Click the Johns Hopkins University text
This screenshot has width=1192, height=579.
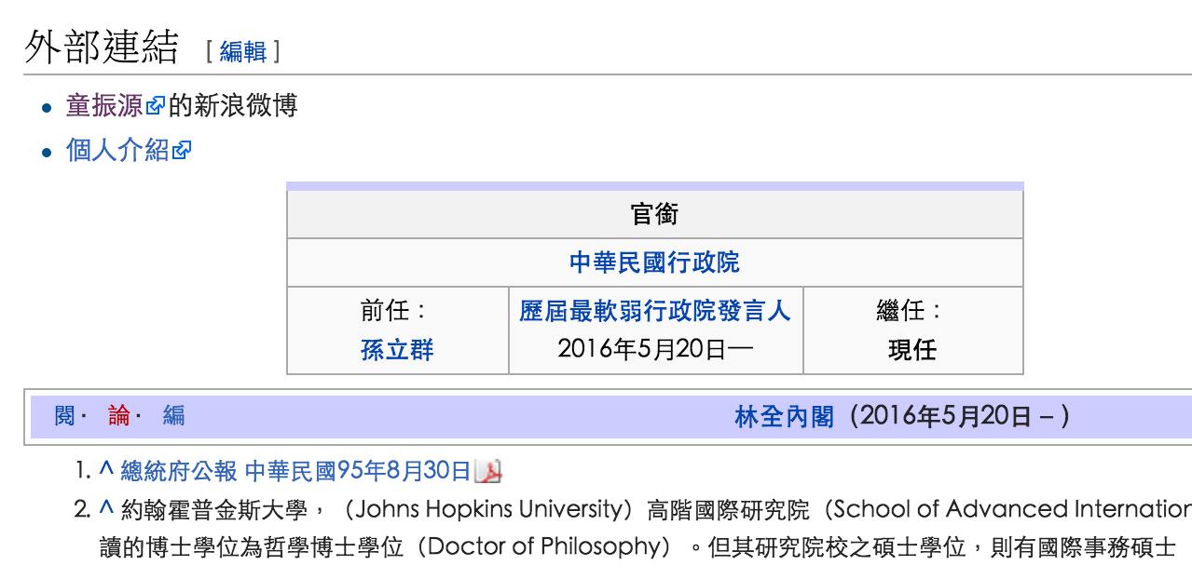coord(488,509)
